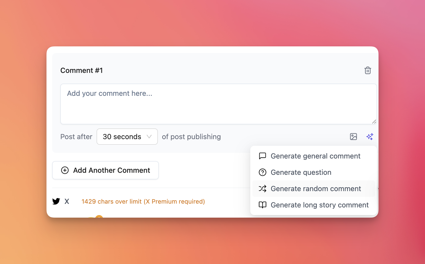Select Generate question from the menu

(301, 172)
